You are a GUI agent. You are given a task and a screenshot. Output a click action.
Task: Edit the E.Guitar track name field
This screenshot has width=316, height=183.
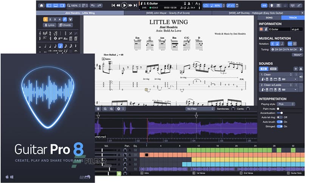(279, 29)
